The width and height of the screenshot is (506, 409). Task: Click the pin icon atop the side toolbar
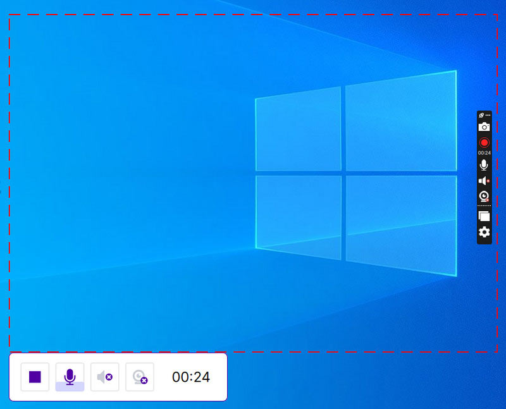(481, 115)
